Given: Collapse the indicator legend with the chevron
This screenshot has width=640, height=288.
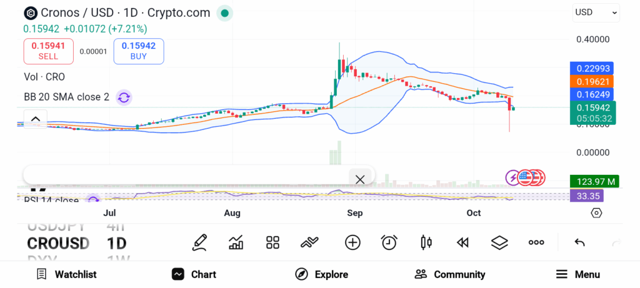Looking at the screenshot, I should tap(36, 119).
